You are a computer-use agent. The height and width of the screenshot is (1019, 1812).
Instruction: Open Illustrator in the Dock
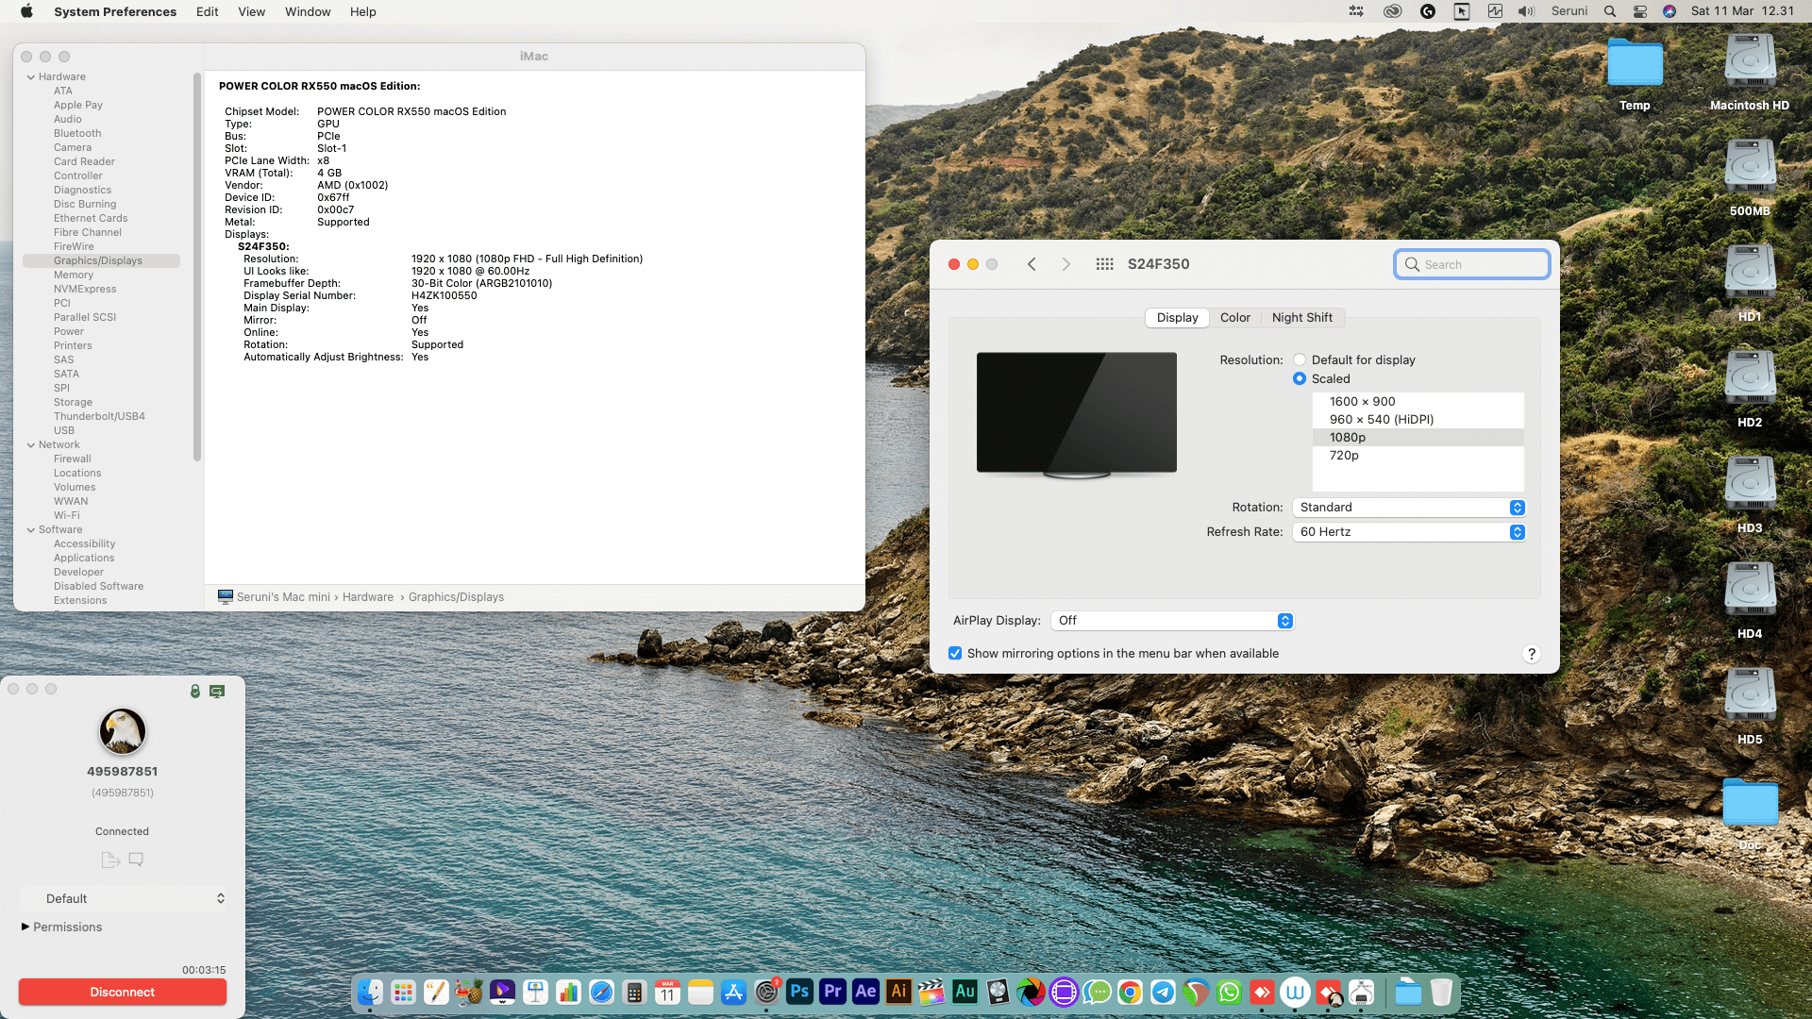[898, 992]
